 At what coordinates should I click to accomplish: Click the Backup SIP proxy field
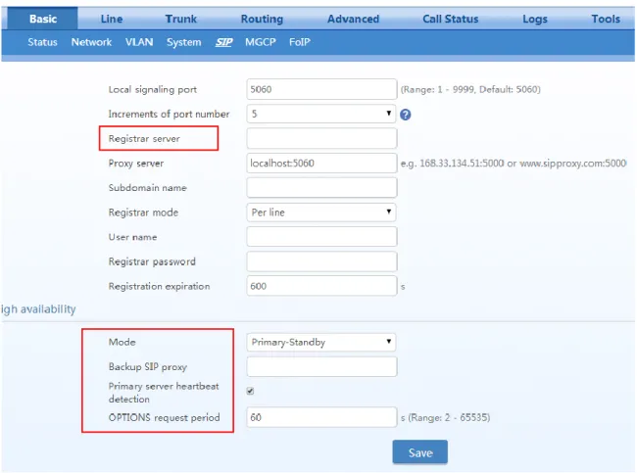coord(321,366)
